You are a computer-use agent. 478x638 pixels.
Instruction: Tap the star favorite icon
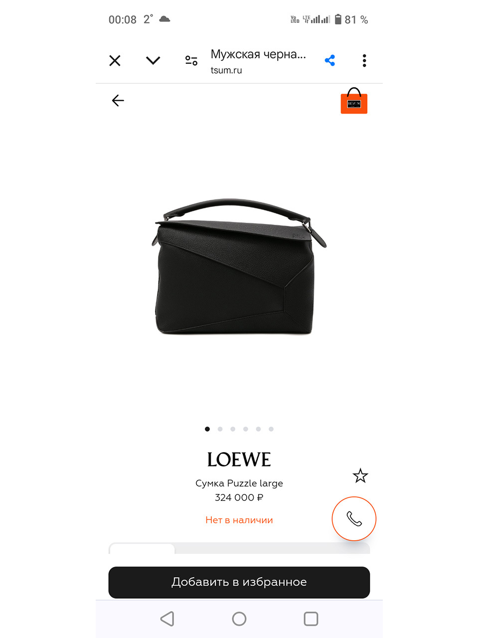[x=360, y=476]
